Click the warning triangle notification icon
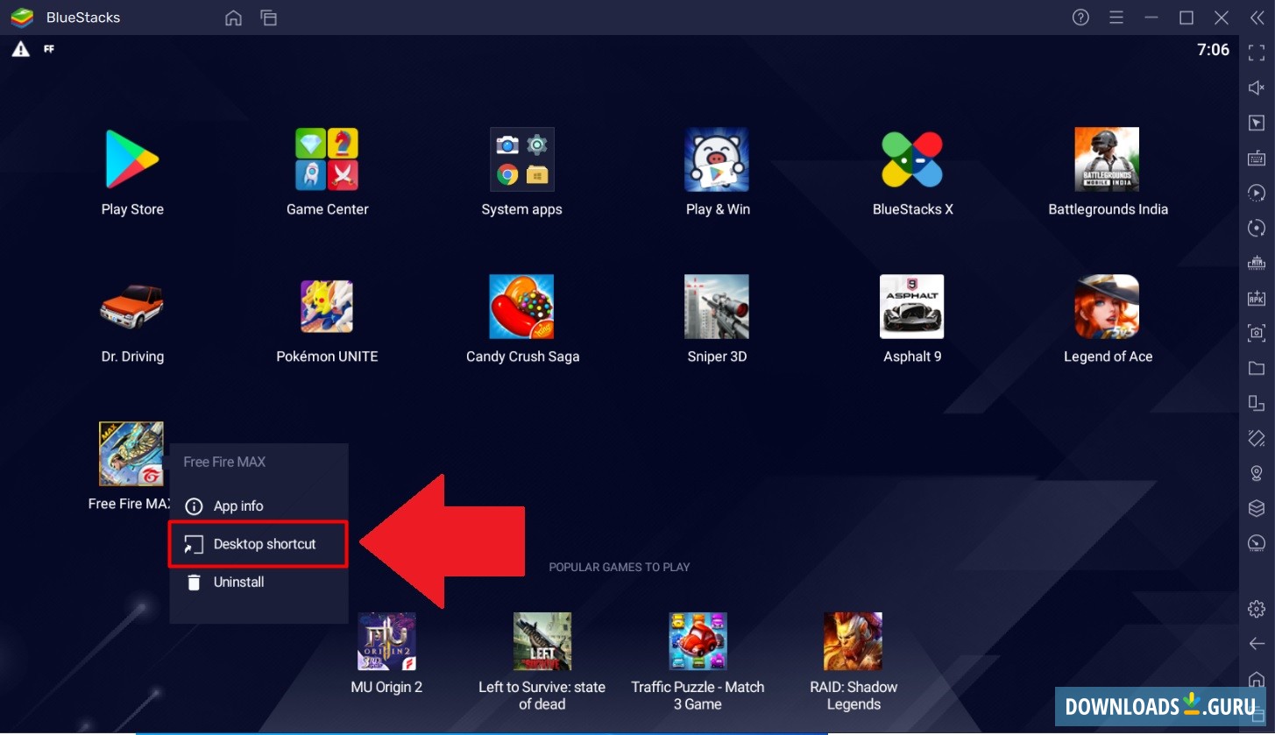Viewport: 1275px width, 735px height. point(20,50)
